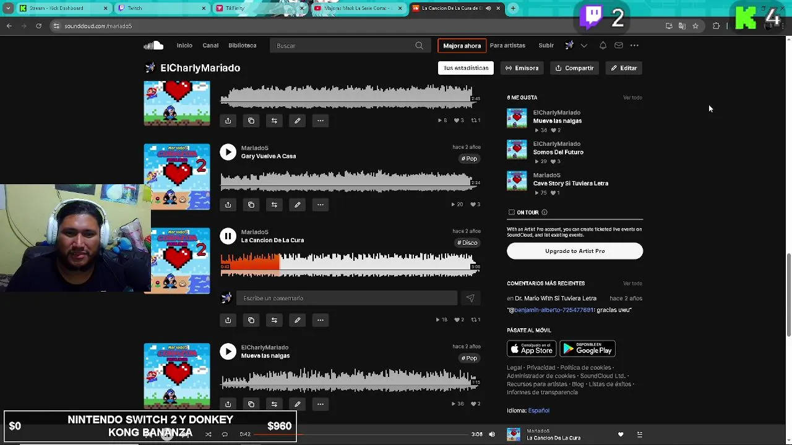Open more options for La Cancion De La Cura
The width and height of the screenshot is (792, 445).
pos(321,320)
